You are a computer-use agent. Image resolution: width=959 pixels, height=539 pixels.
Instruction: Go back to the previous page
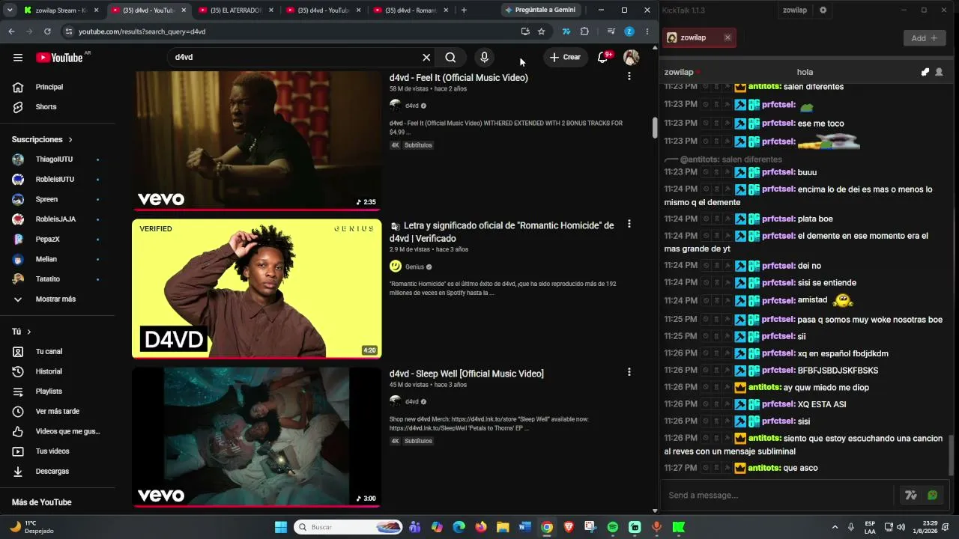[11, 31]
